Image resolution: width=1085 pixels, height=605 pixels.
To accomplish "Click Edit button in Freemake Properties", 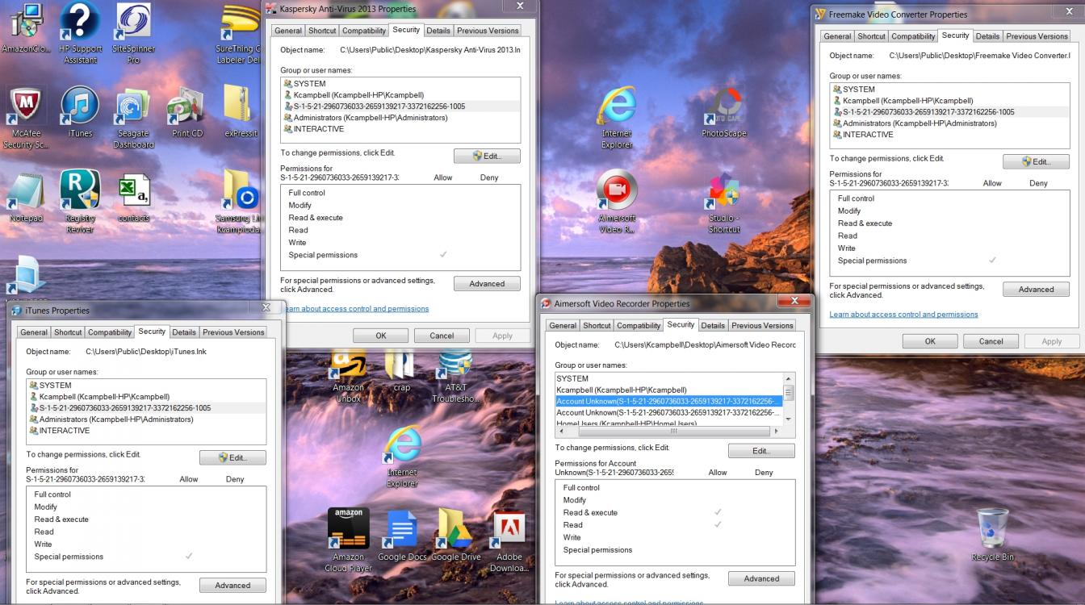I will point(1036,161).
